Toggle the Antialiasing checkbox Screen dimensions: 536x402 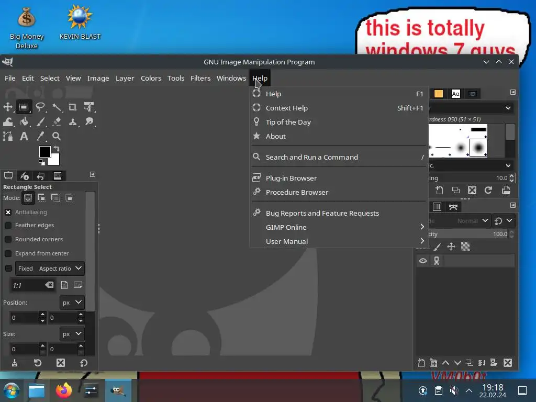8,213
